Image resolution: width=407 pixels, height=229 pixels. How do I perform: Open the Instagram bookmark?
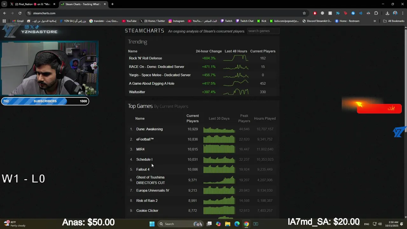(176, 21)
